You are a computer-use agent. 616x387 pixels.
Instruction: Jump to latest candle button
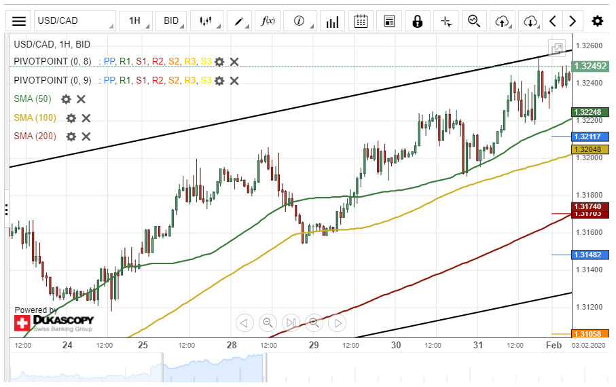tap(291, 323)
